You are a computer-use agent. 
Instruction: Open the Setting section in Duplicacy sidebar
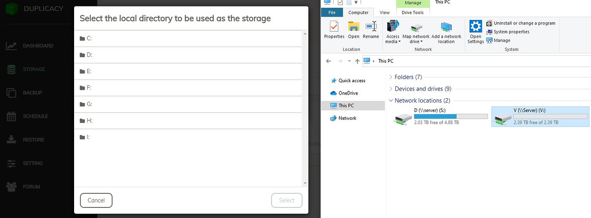(24, 163)
